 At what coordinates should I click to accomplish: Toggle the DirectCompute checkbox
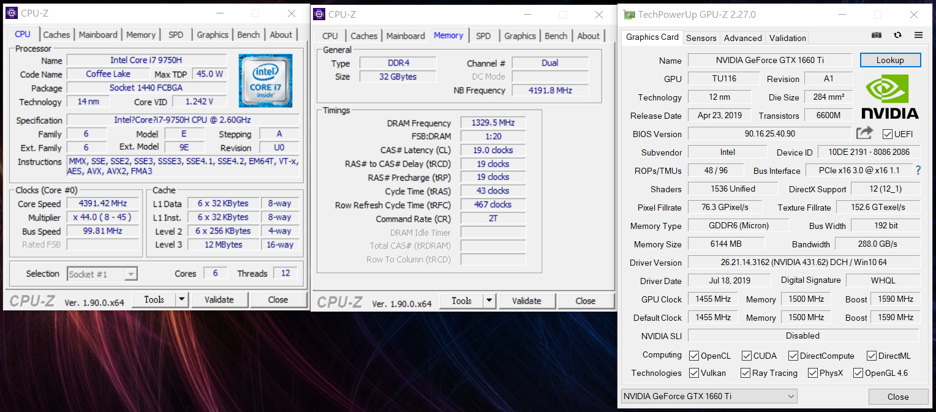tap(793, 356)
